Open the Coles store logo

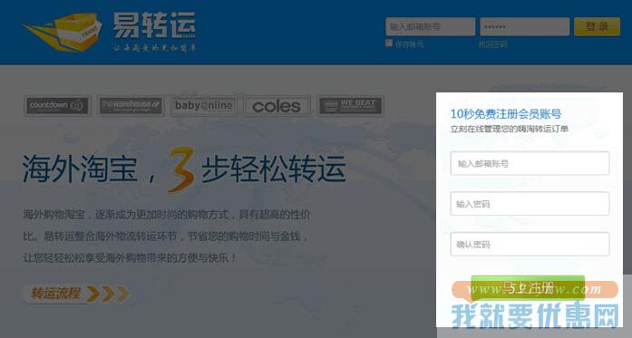(x=277, y=106)
